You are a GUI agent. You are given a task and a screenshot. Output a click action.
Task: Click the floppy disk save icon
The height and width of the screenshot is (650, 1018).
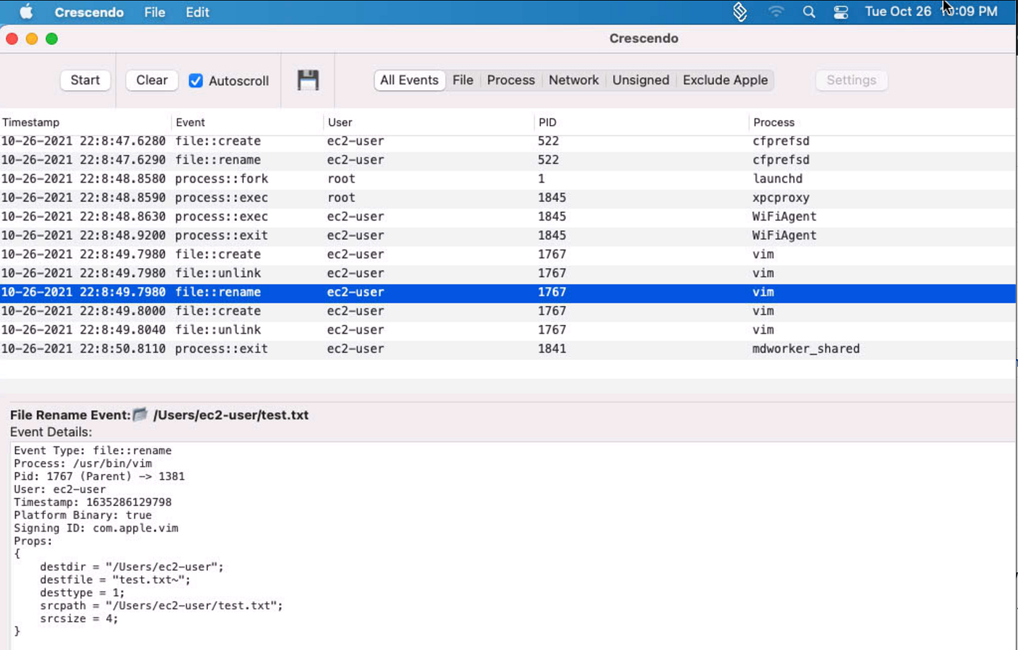[x=308, y=80]
